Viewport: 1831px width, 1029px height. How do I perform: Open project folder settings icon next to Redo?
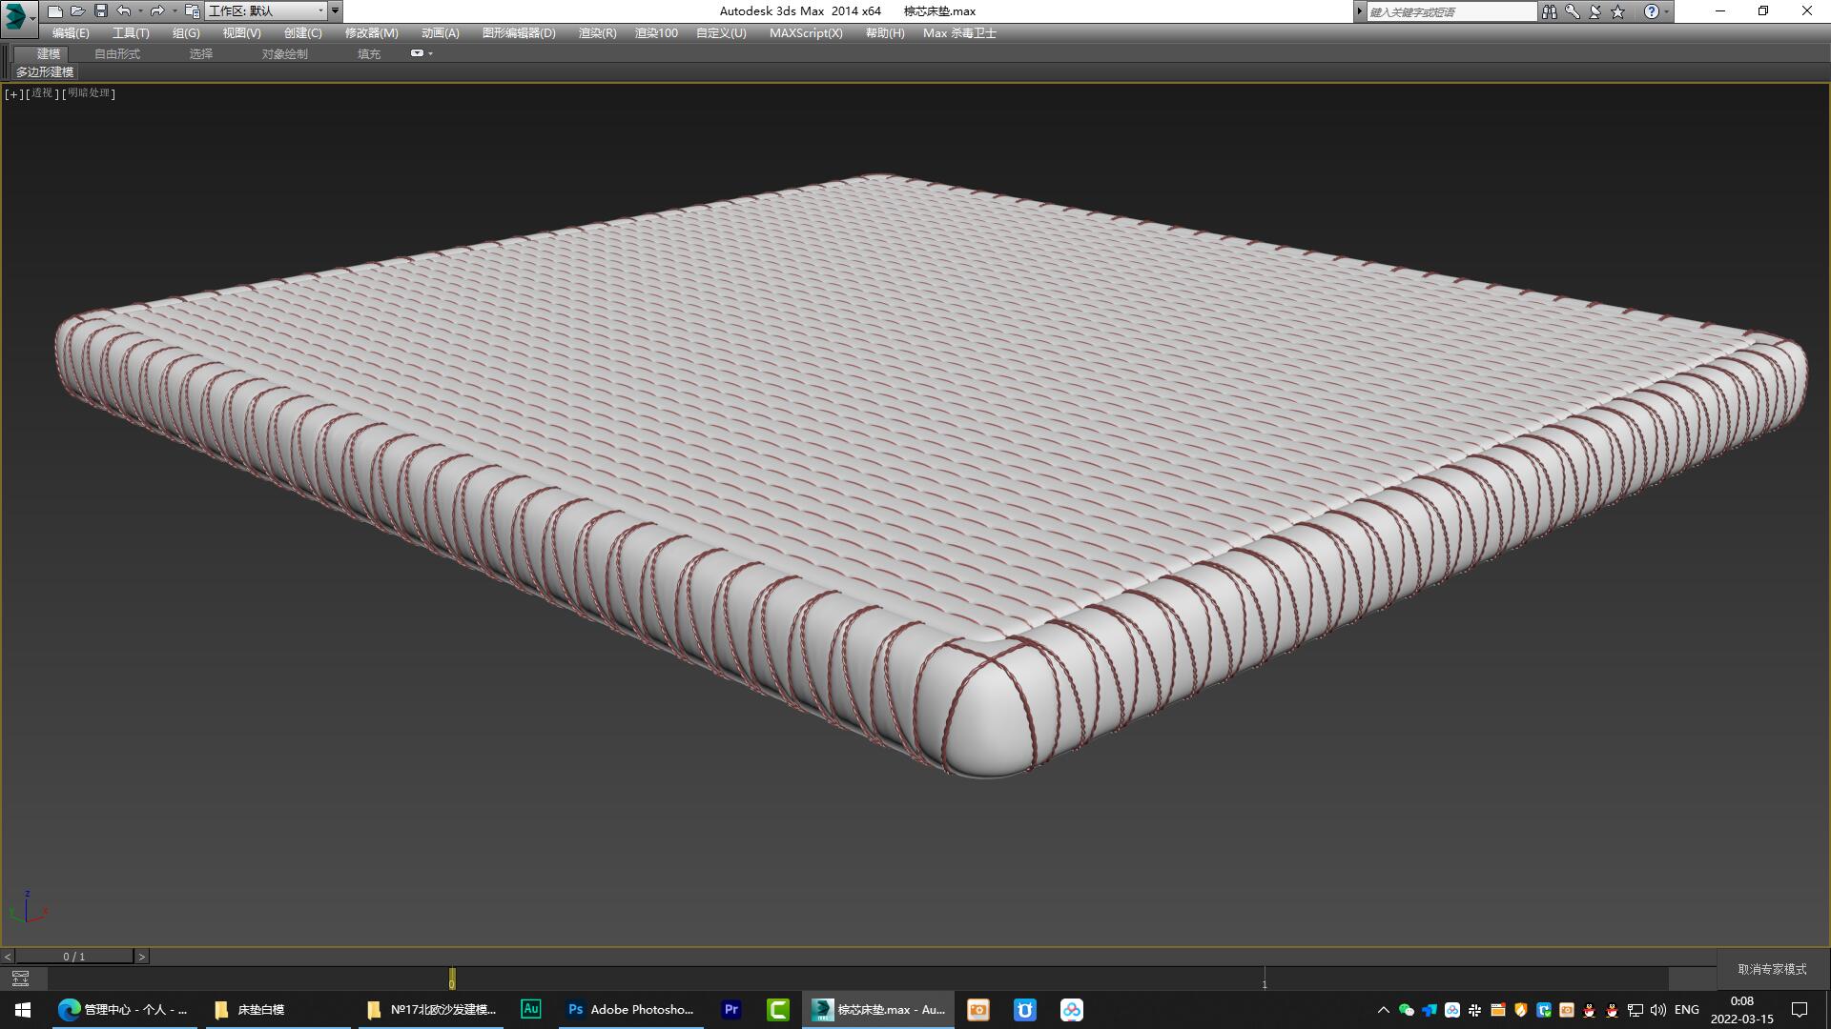(x=191, y=11)
